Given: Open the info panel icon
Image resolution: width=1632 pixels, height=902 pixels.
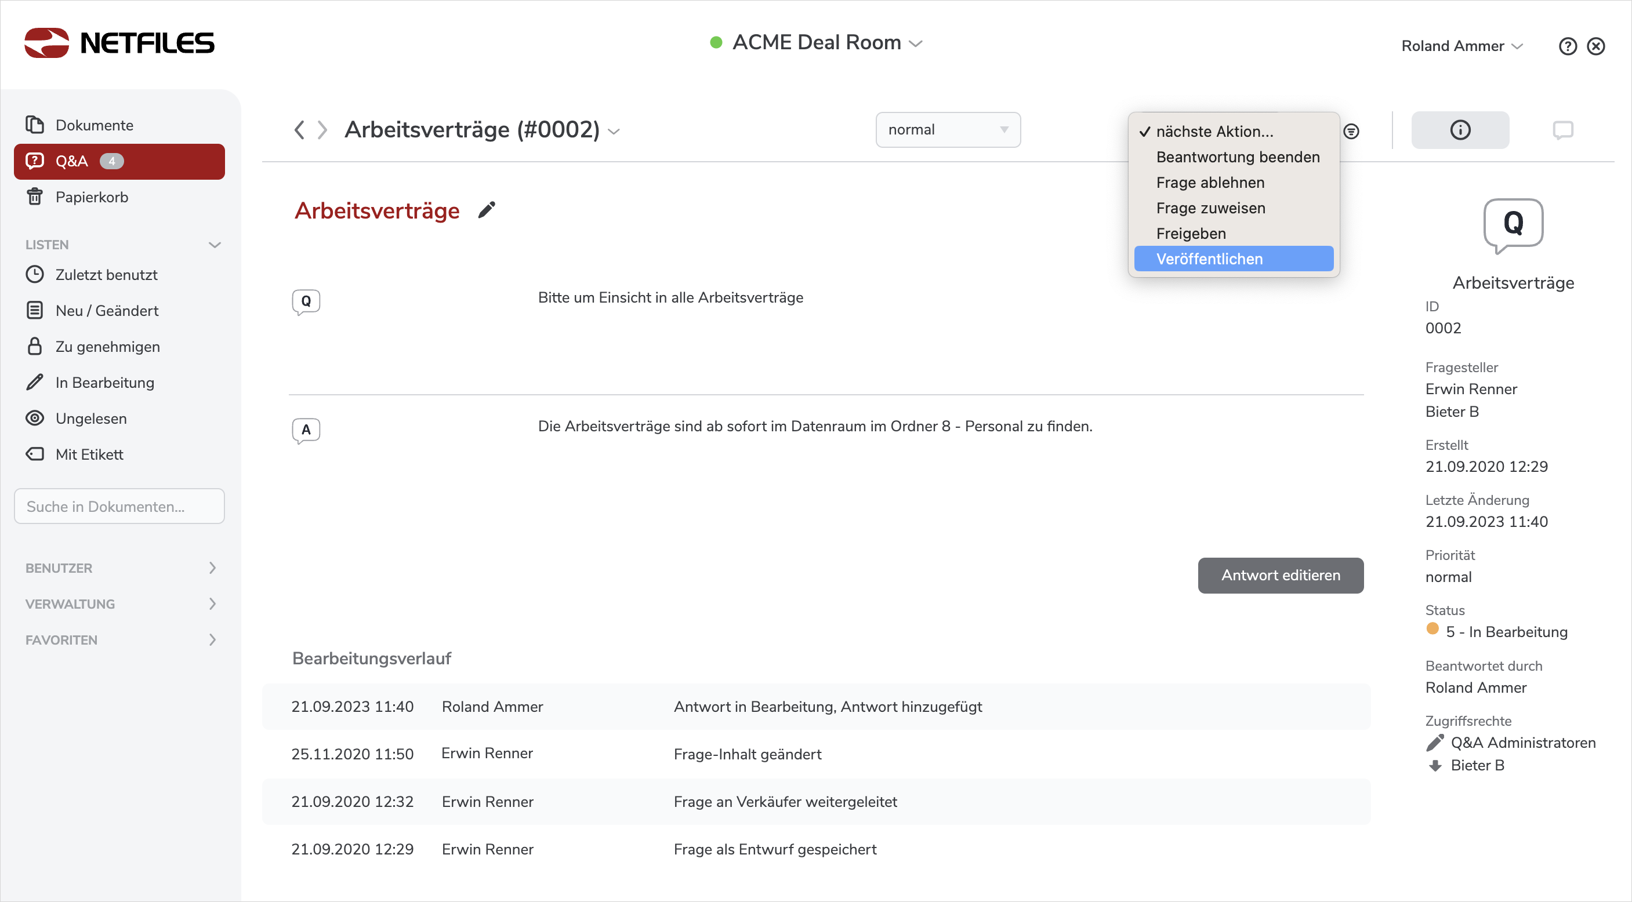Looking at the screenshot, I should 1460,130.
